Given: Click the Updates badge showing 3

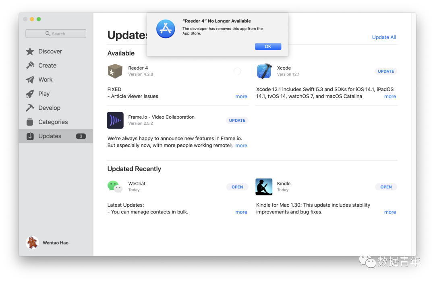Looking at the screenshot, I should pyautogui.click(x=81, y=136).
